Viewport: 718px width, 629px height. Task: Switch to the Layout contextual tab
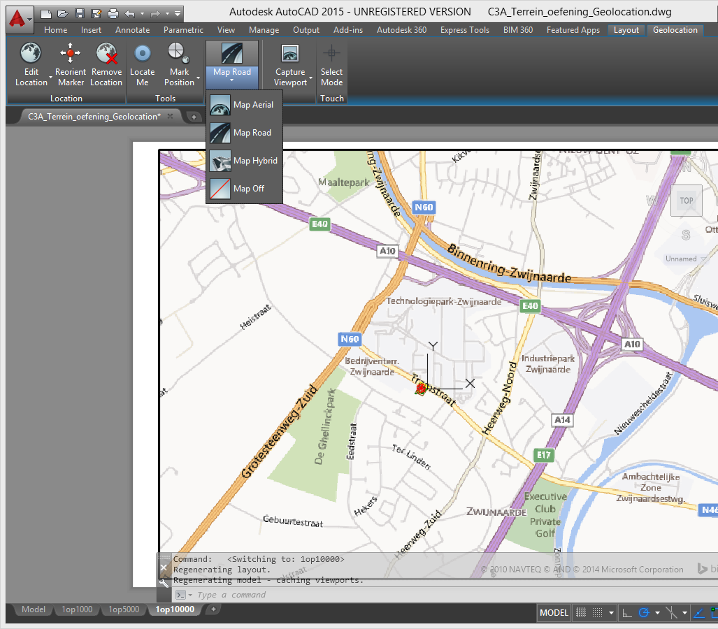coord(626,30)
